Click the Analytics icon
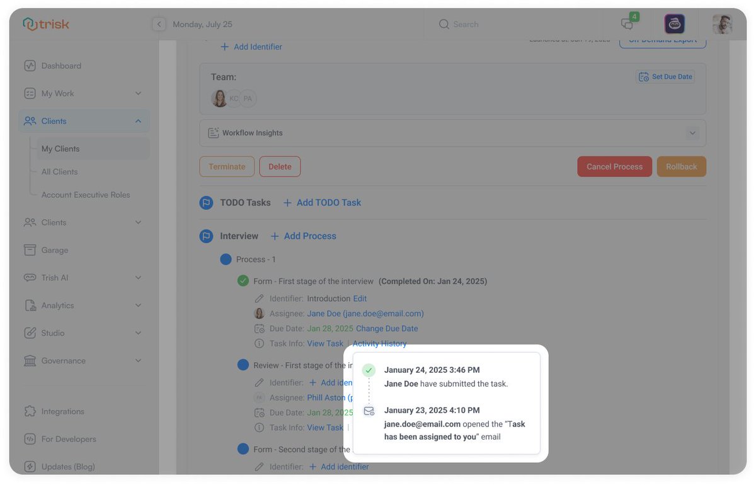Screen dimensions: 756x485 pos(29,305)
